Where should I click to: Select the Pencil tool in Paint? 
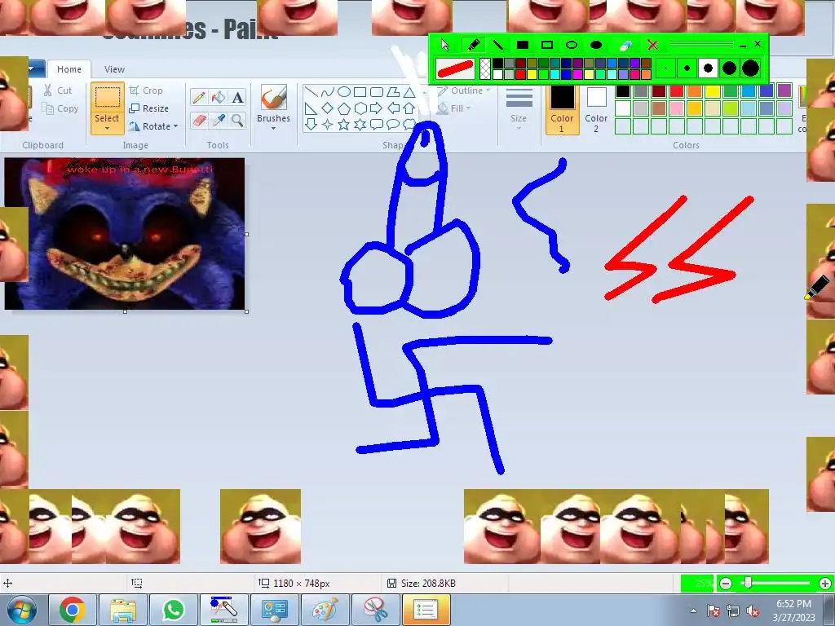199,98
